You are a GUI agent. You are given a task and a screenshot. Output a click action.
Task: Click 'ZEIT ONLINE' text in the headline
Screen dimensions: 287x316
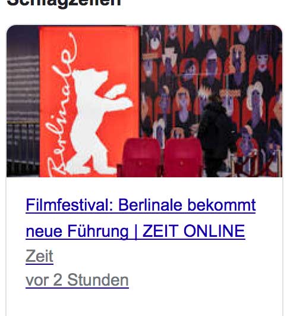[194, 231]
